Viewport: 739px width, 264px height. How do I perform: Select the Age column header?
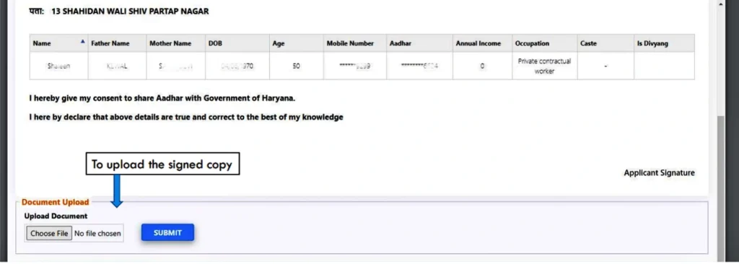pyautogui.click(x=297, y=43)
